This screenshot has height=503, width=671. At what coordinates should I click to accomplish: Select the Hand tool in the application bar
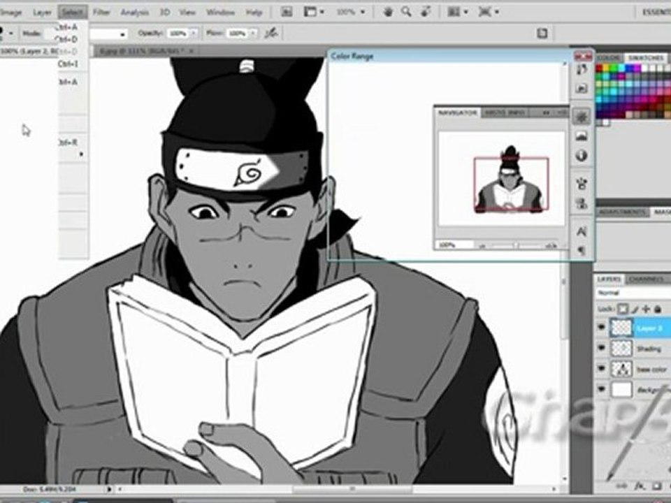tap(388, 12)
